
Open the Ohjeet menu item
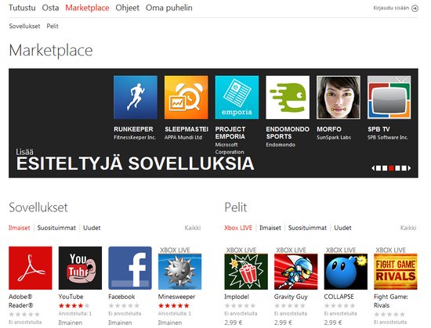pyautogui.click(x=127, y=8)
